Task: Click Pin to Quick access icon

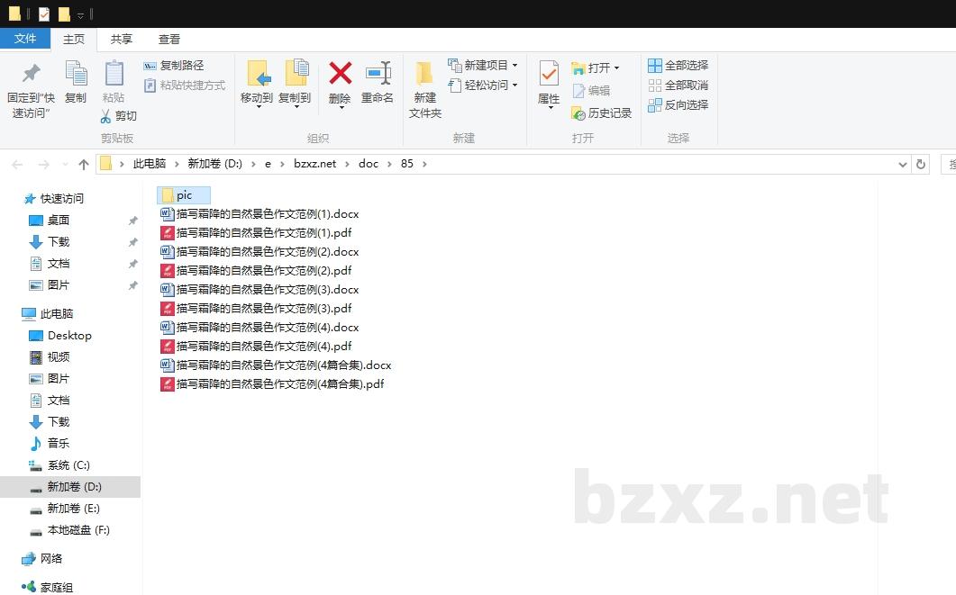Action: 32,74
